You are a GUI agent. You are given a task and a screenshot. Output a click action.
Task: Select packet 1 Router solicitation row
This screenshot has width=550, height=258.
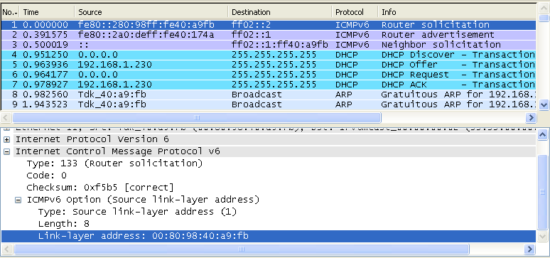269,25
